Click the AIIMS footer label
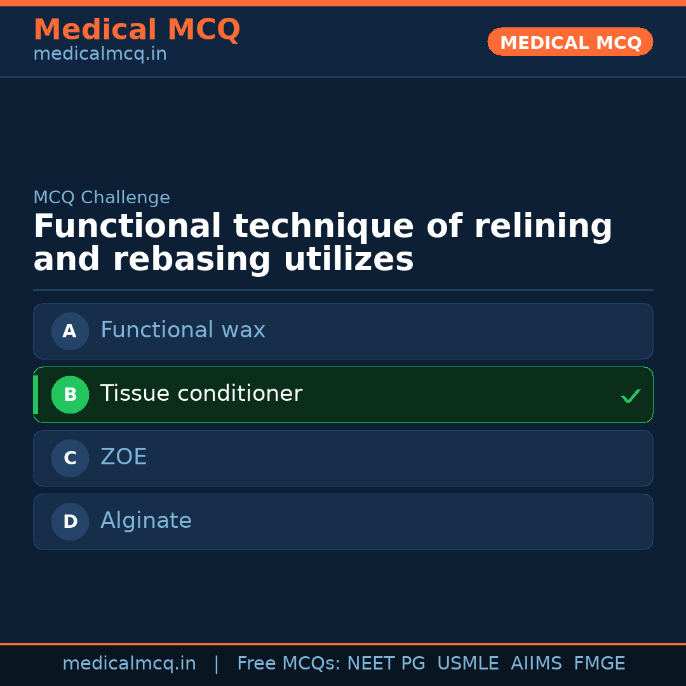 (x=536, y=664)
